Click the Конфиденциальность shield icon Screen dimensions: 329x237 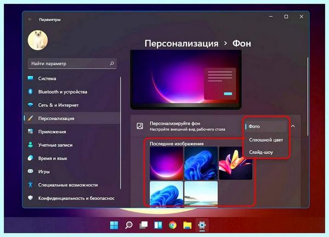(30, 198)
